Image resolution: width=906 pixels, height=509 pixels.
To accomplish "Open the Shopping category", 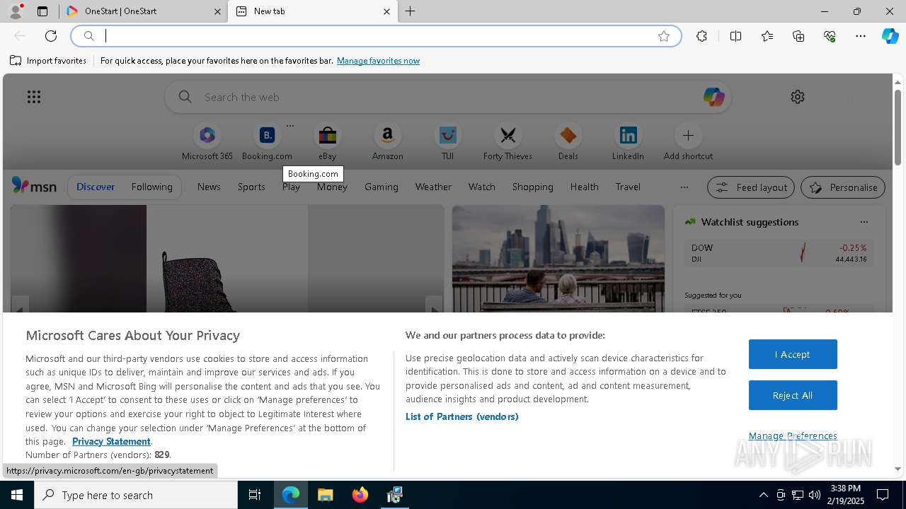I will [532, 187].
